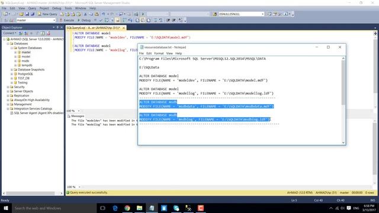Open the Window menu in SSMS
The image size is (379, 213).
[x=81, y=8]
